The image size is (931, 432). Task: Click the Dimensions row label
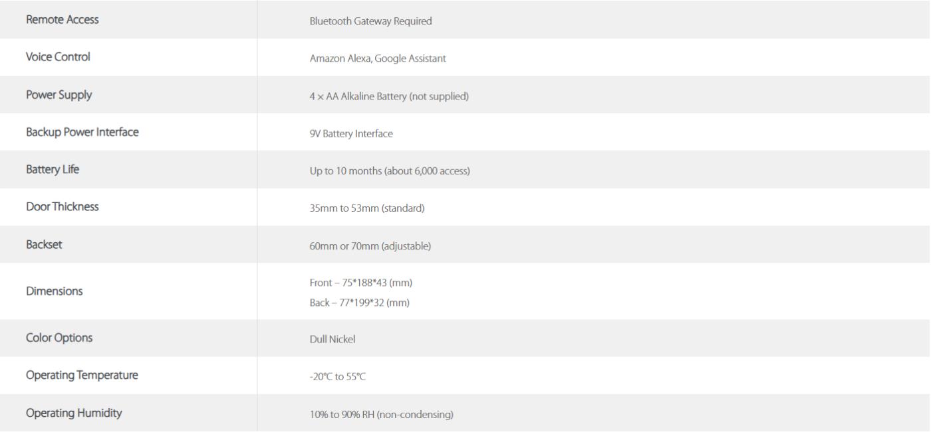[54, 291]
